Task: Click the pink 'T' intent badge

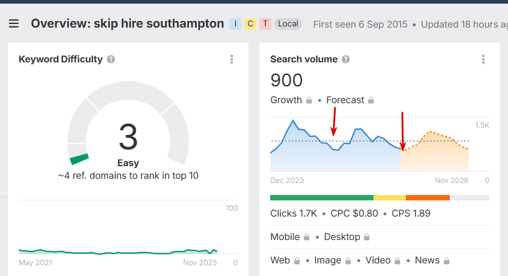Action: pos(265,24)
